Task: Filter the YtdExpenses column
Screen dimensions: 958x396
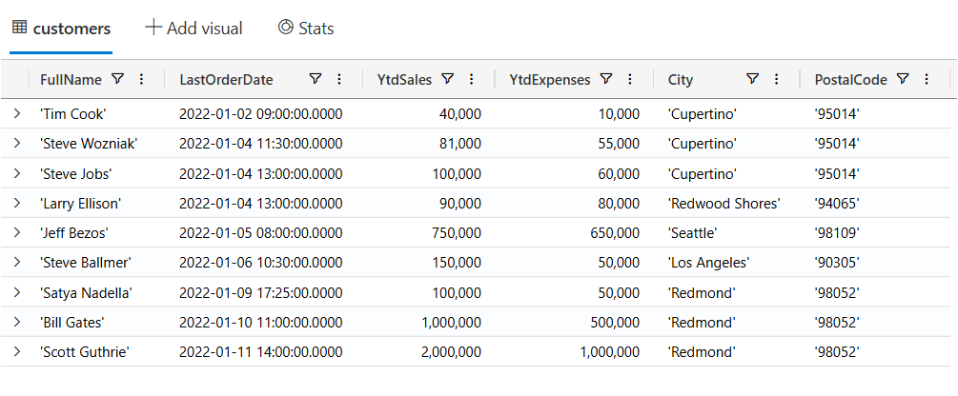Action: (606, 80)
